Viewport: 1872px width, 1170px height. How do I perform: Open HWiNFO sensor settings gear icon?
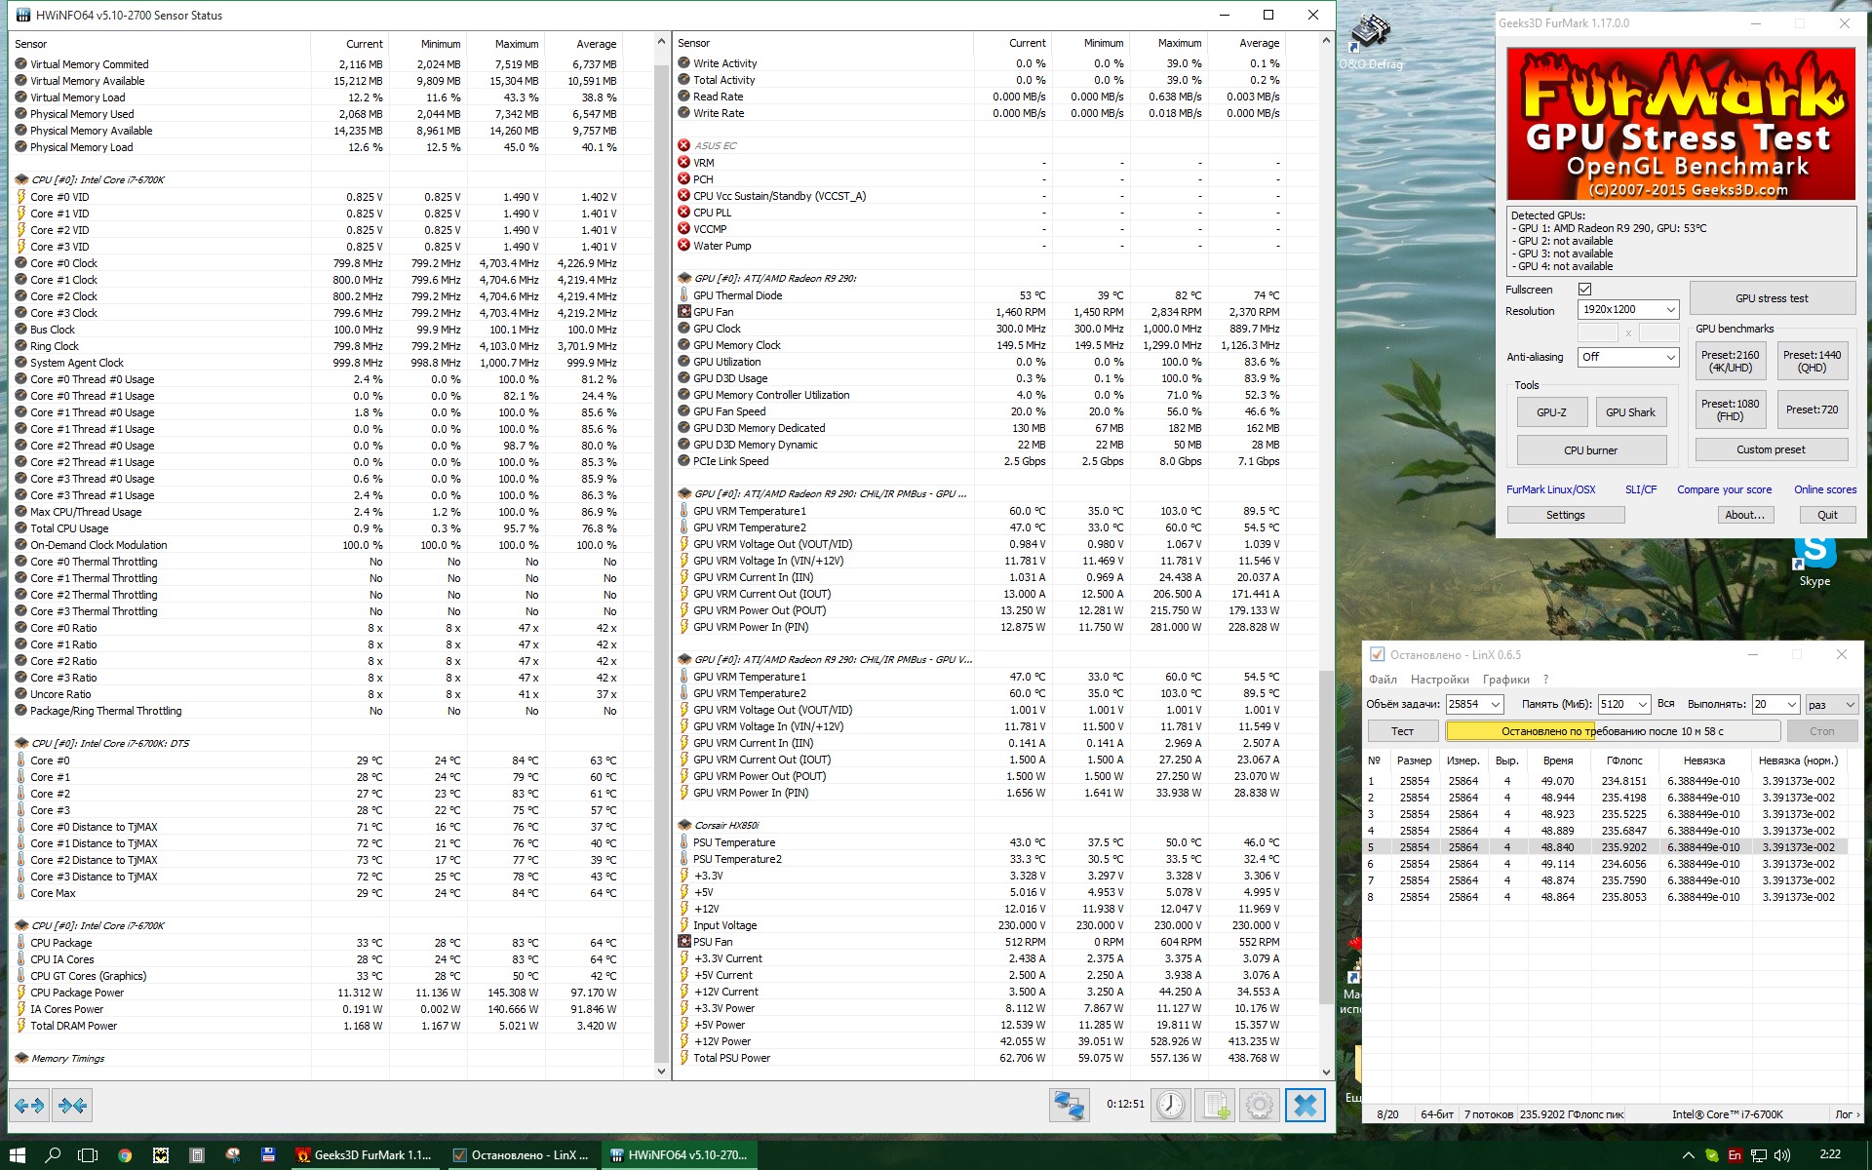(1259, 1105)
